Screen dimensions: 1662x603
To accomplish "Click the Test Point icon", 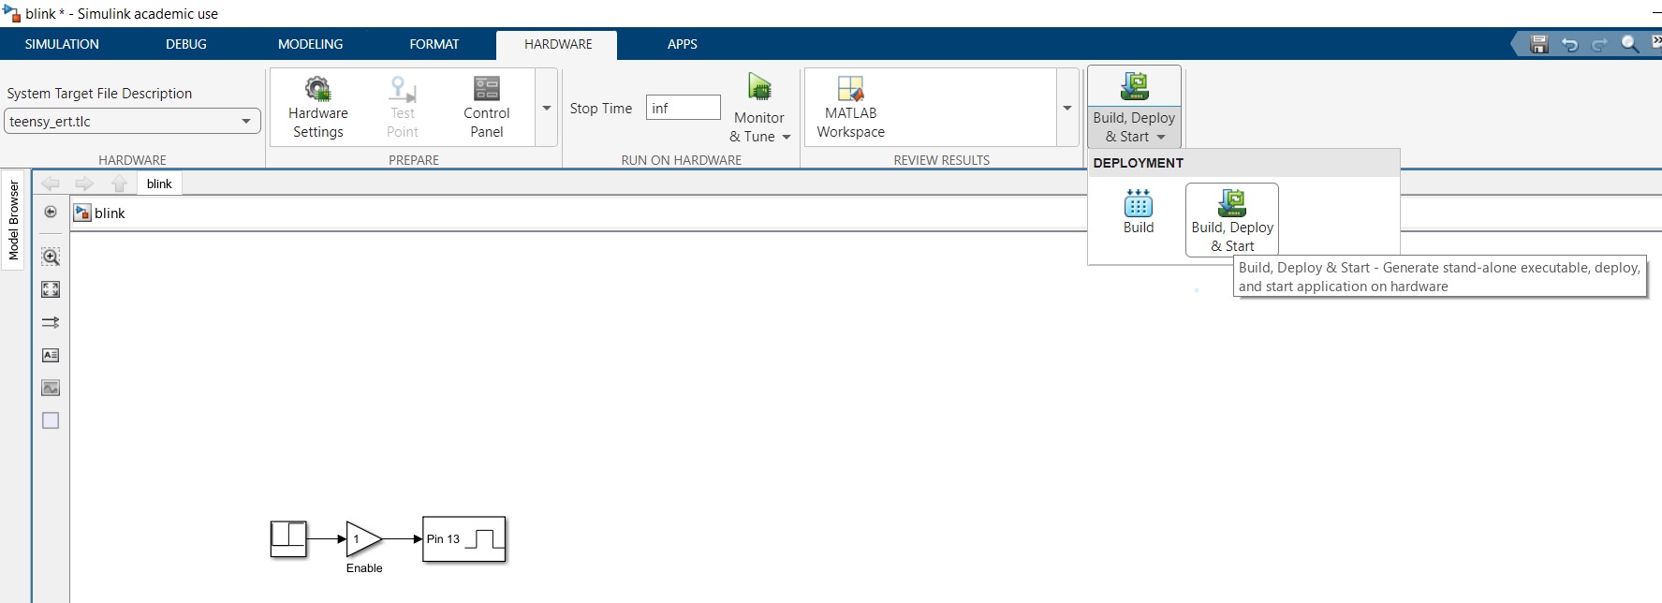I will pyautogui.click(x=403, y=89).
